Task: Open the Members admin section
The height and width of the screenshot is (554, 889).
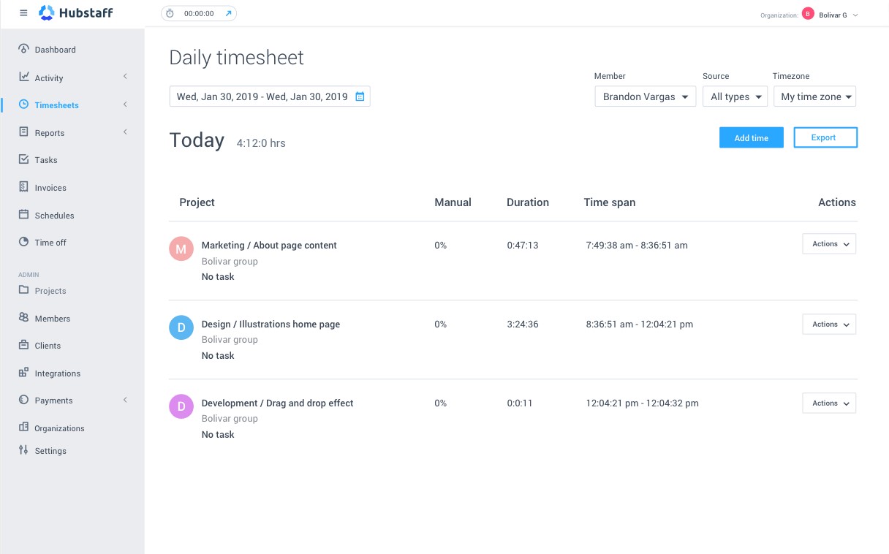Action: (52, 319)
